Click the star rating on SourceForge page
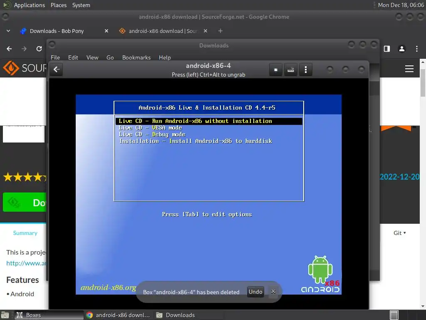The image size is (426, 320). (25, 177)
